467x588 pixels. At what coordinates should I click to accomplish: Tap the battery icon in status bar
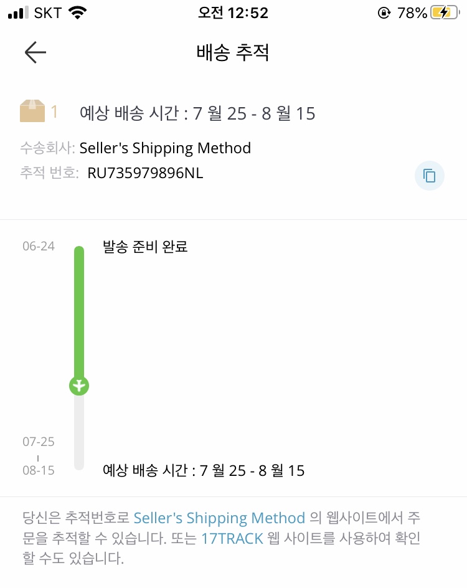coord(445,12)
